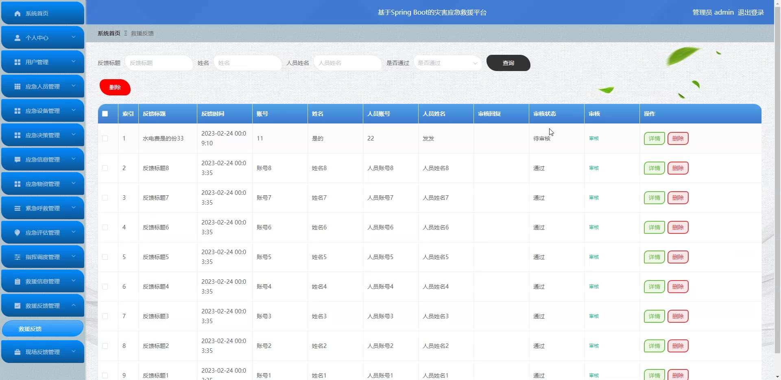Click 退出登录 to log out
Viewport: 781px width, 380px height.
(750, 12)
